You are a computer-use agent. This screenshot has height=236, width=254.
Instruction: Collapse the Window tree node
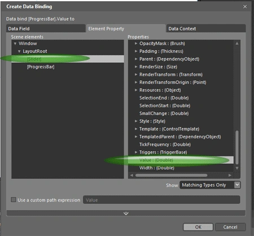(x=15, y=43)
